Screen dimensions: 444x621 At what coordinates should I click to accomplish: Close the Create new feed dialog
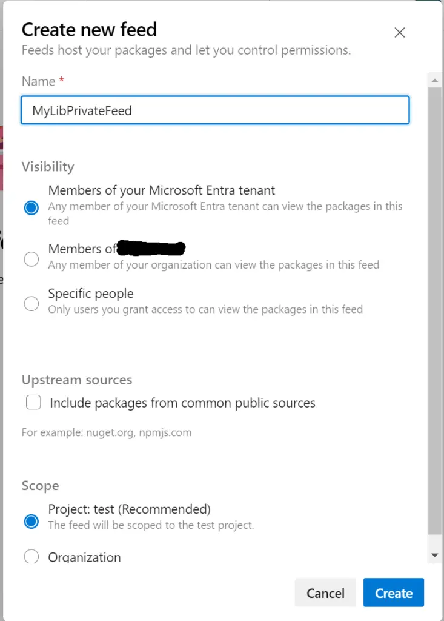400,33
